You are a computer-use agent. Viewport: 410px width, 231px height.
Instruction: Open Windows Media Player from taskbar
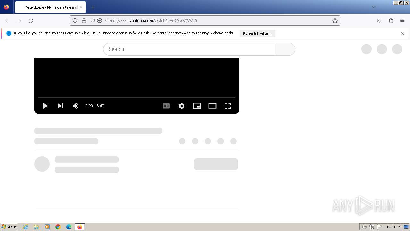47,227
